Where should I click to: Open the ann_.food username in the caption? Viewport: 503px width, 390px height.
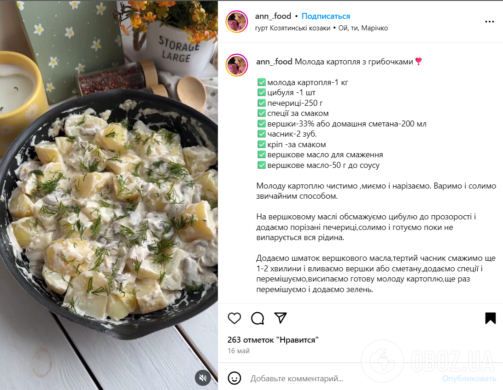point(274,62)
